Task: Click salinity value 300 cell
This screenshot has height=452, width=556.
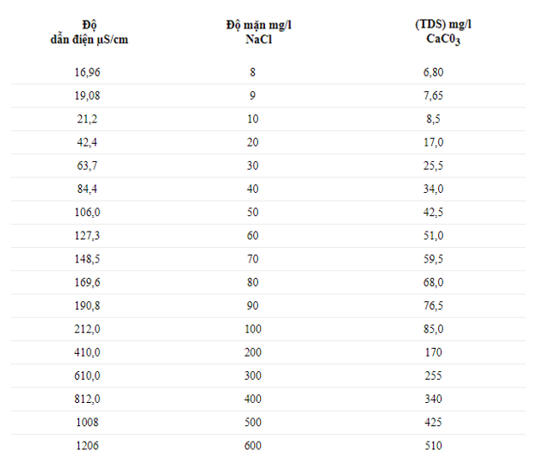Action: click(252, 375)
